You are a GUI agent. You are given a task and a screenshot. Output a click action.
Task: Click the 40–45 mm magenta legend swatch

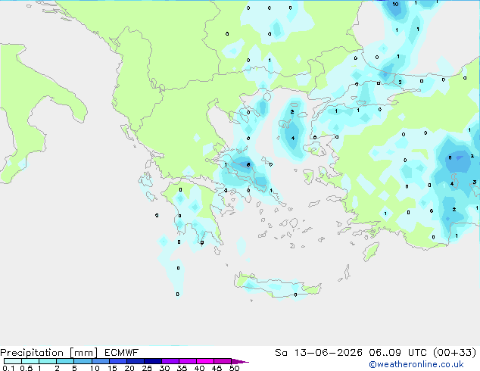pyautogui.click(x=205, y=361)
